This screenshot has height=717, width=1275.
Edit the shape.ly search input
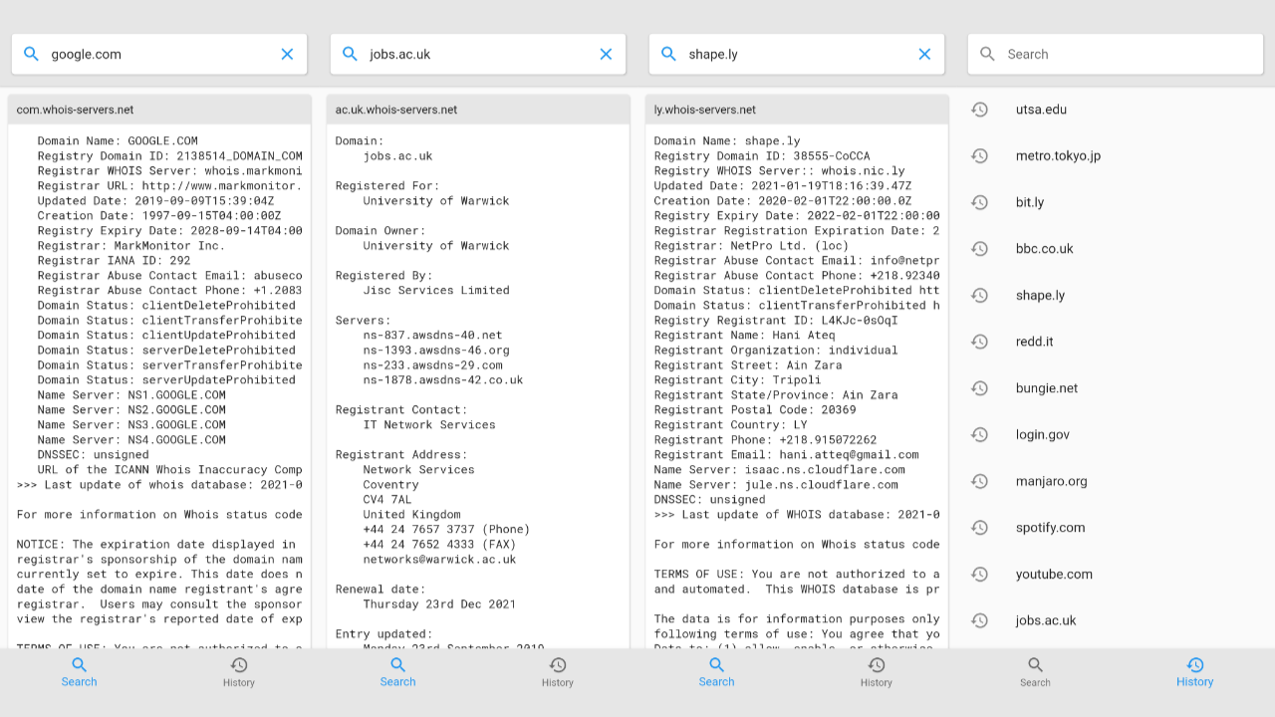[797, 54]
